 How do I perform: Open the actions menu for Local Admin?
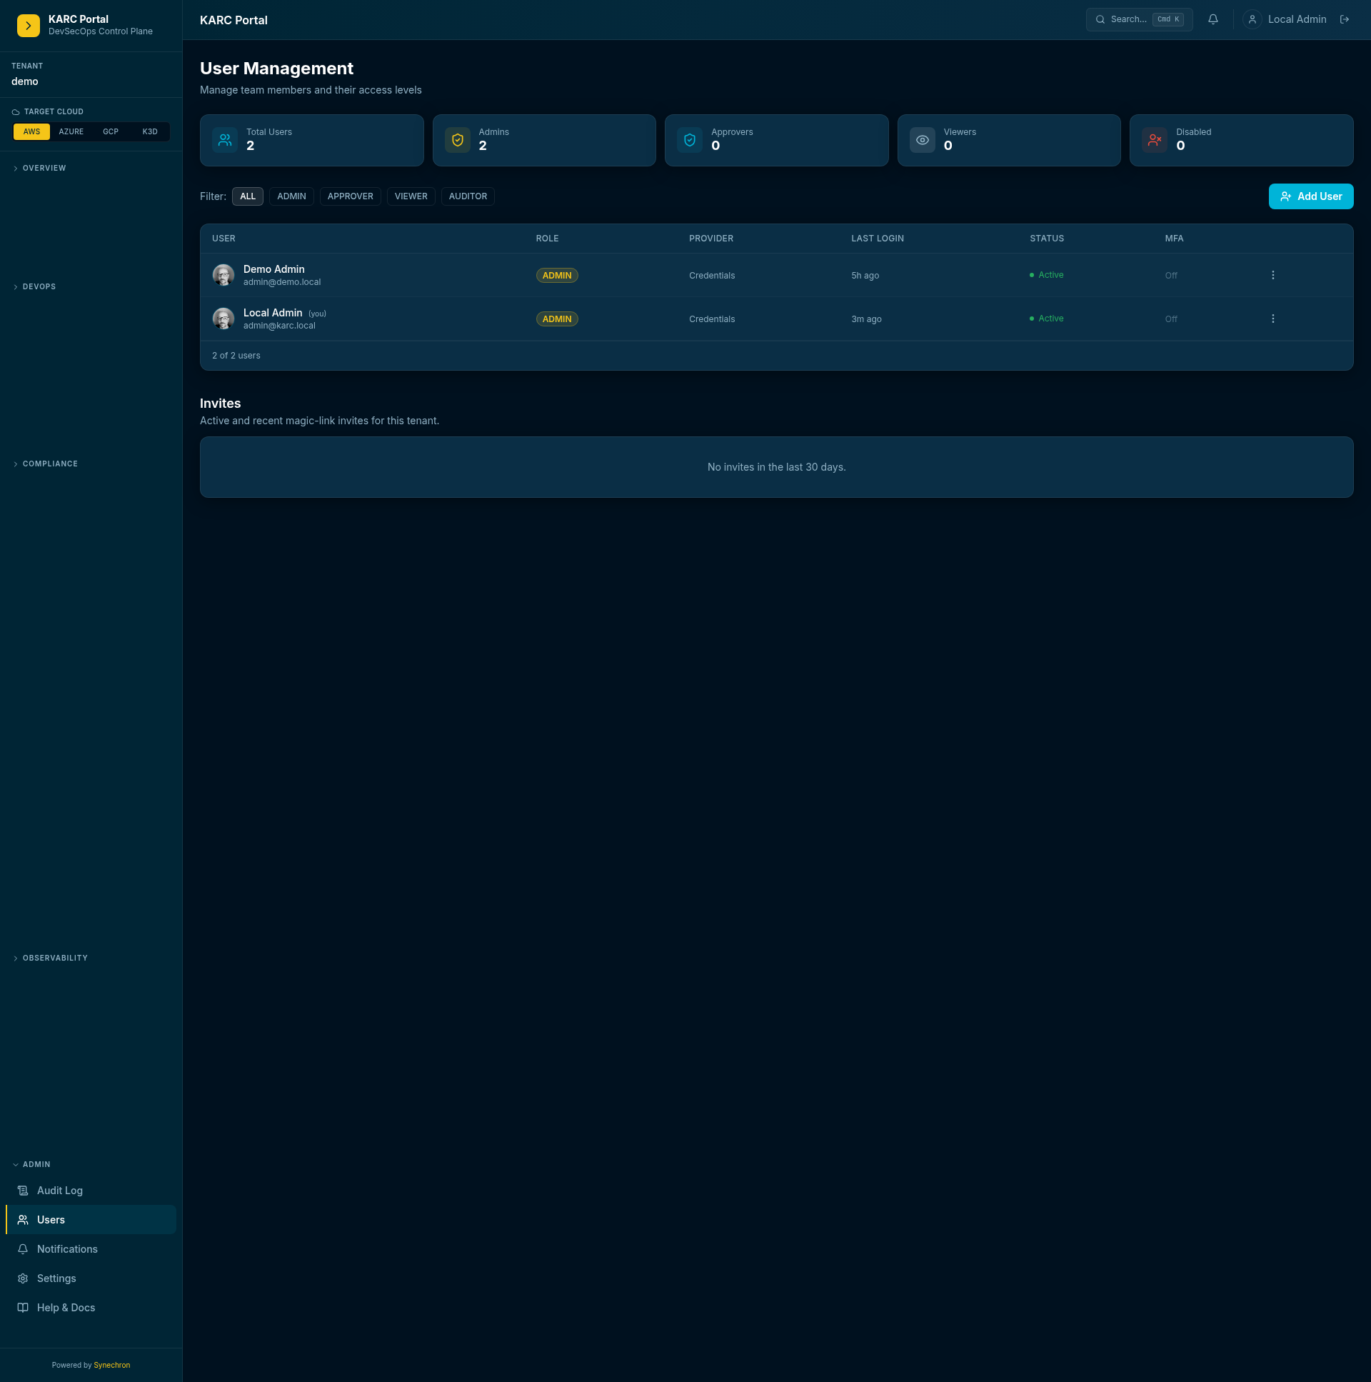coord(1273,319)
